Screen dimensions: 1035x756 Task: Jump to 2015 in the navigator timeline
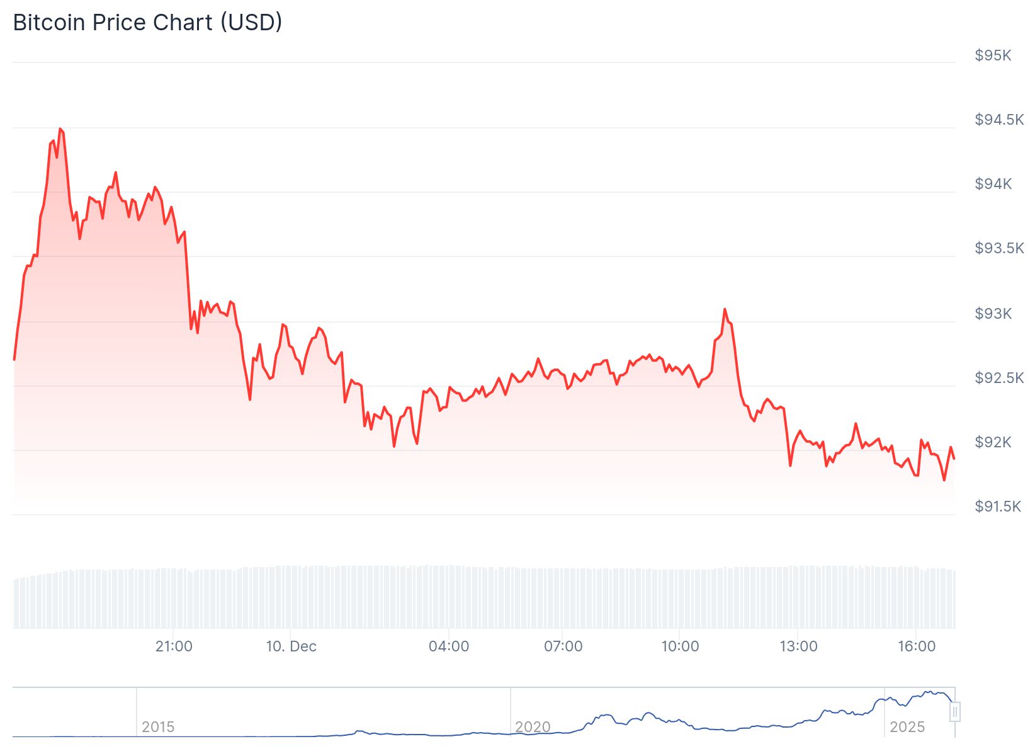tap(158, 727)
